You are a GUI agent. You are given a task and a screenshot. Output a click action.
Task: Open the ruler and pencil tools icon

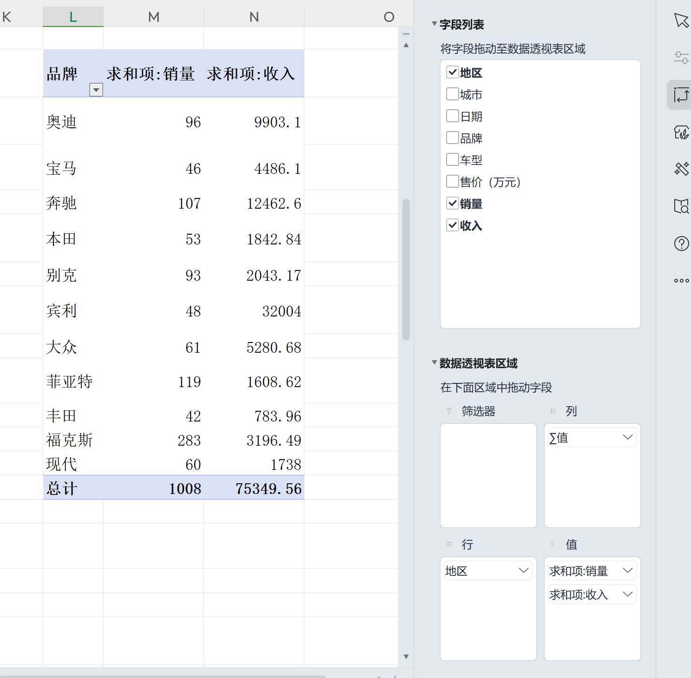681,169
